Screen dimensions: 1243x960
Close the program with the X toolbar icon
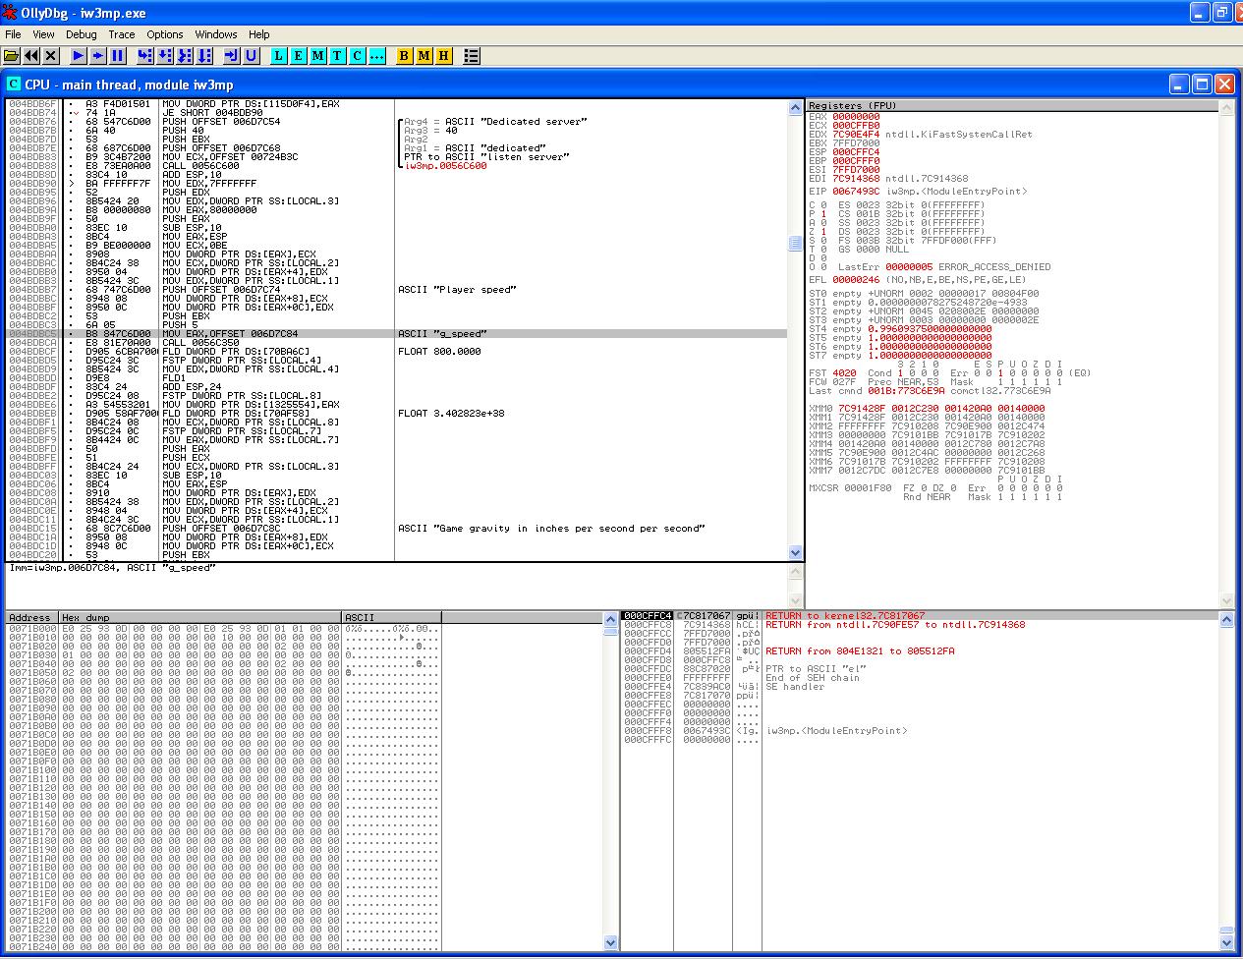coord(51,56)
